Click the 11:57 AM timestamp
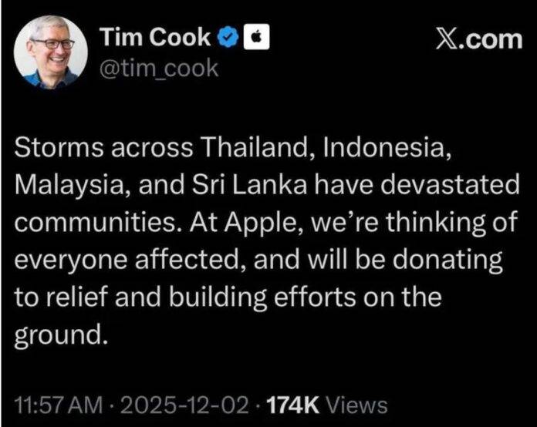This screenshot has height=427, width=537. [x=59, y=405]
